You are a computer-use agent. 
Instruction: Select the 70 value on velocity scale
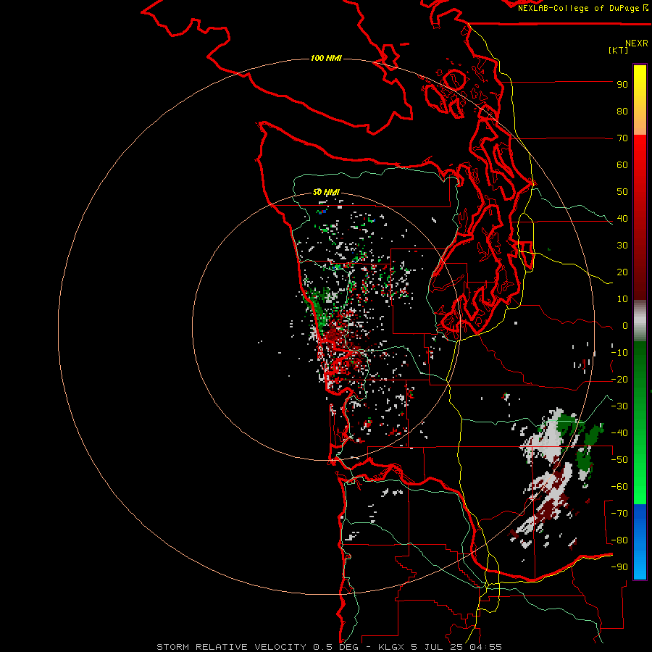pos(622,138)
